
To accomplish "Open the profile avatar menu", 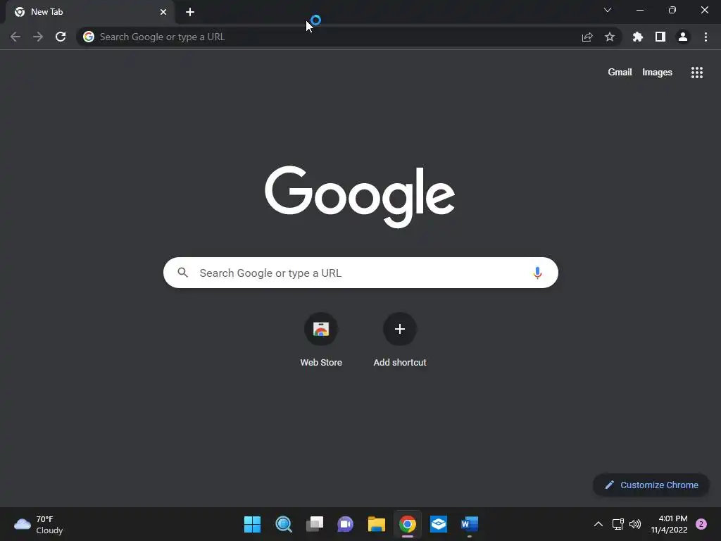I will click(683, 37).
